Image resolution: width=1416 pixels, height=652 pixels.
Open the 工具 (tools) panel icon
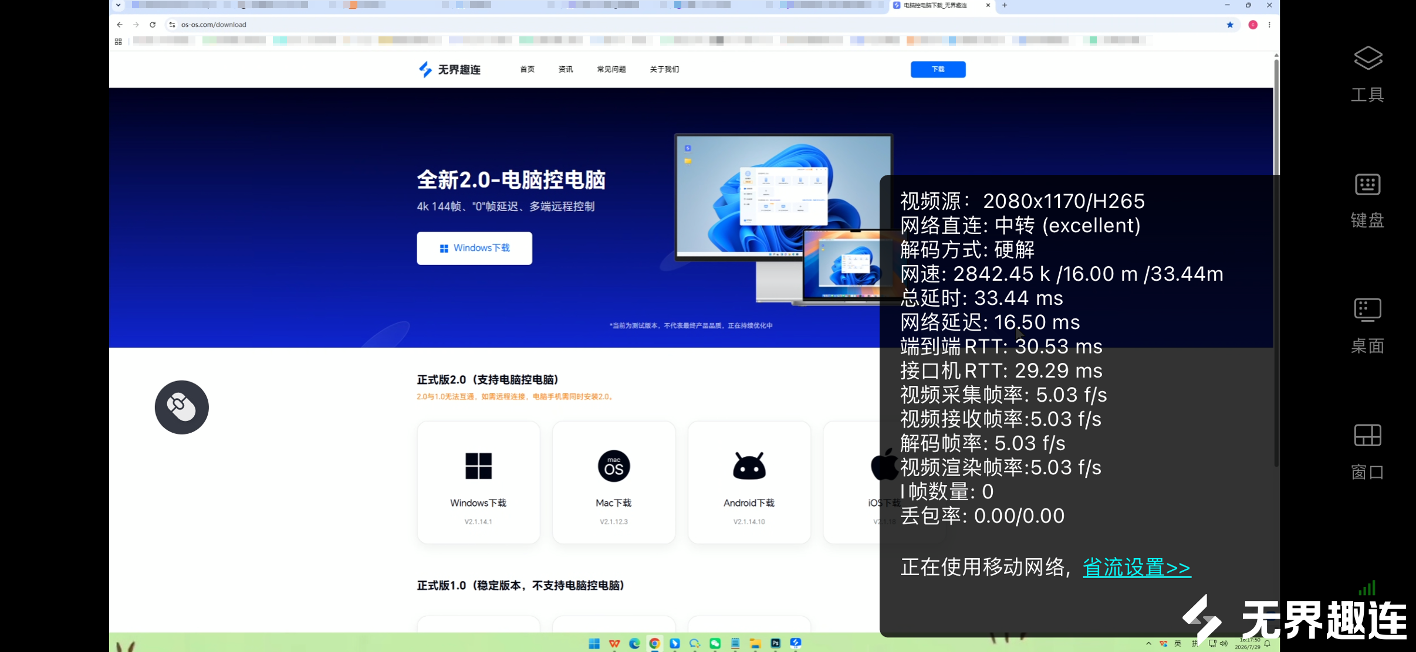coord(1368,58)
